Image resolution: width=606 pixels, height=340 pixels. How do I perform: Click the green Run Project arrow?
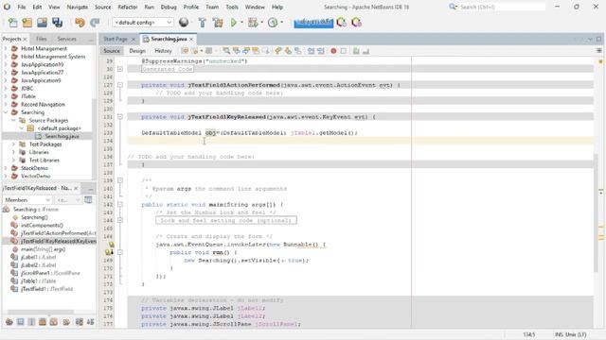click(x=234, y=23)
